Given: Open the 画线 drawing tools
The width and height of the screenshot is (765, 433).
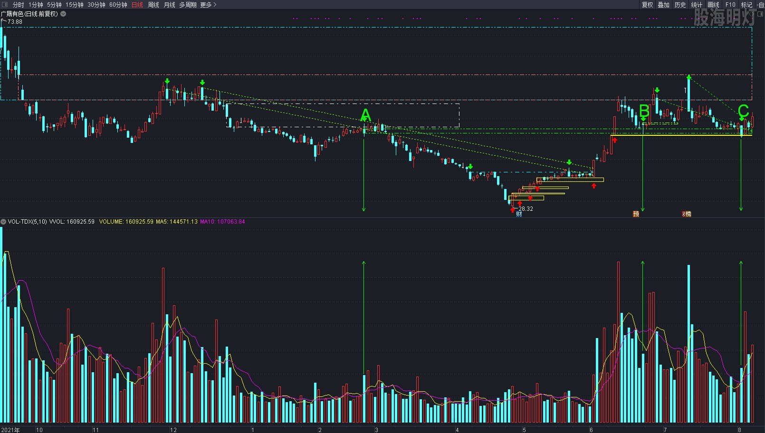Looking at the screenshot, I should point(714,5).
